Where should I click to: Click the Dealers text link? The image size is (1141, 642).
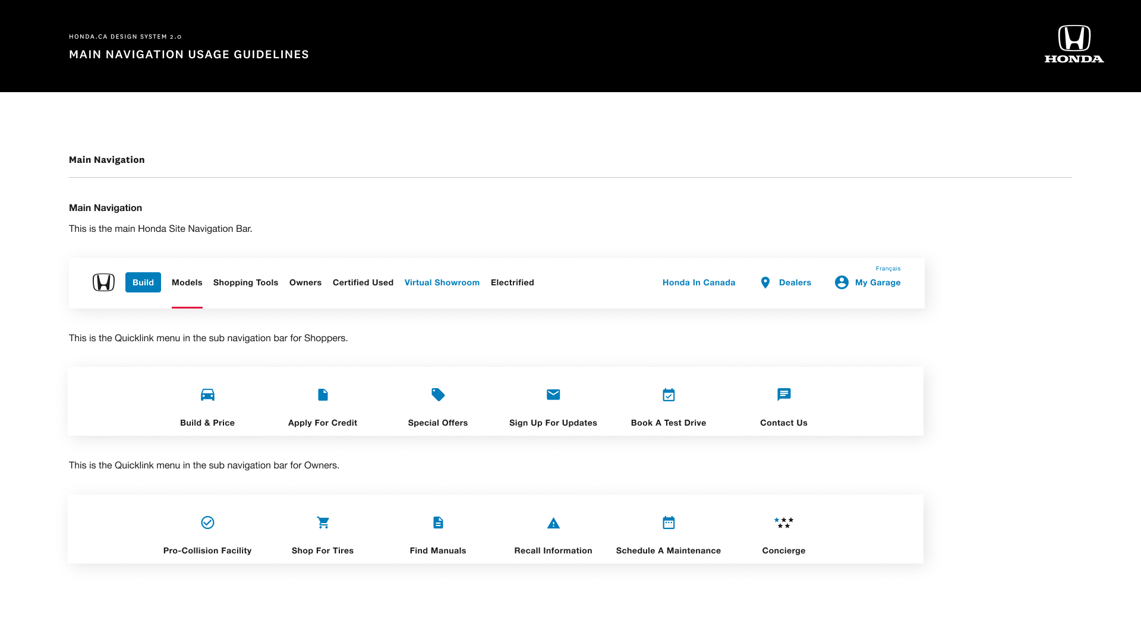pos(795,282)
